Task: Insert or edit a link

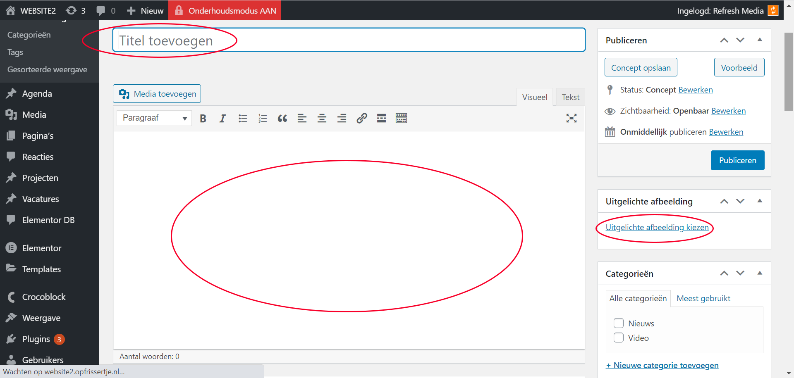Action: pyautogui.click(x=362, y=119)
